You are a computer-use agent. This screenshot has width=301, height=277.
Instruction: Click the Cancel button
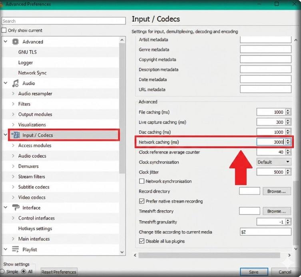pos(285,272)
